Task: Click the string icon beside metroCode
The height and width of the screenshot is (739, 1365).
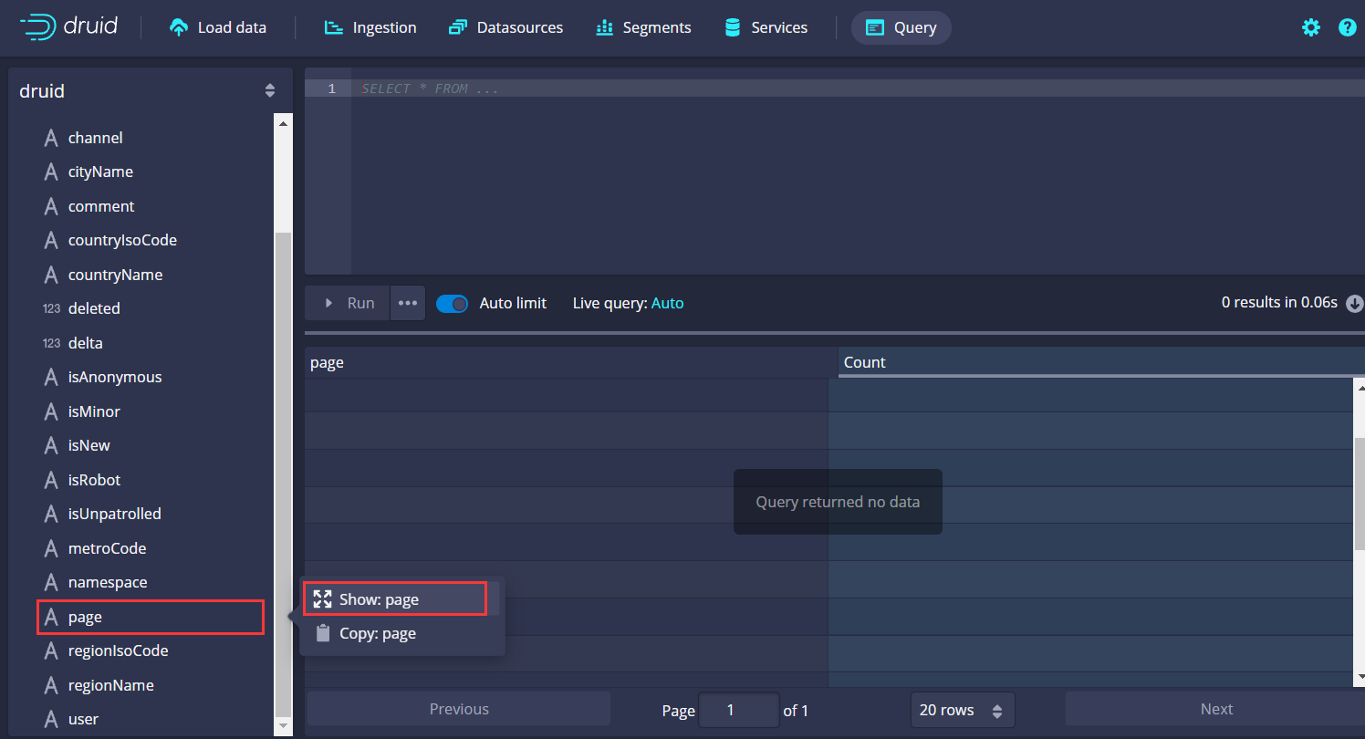Action: [x=51, y=548]
